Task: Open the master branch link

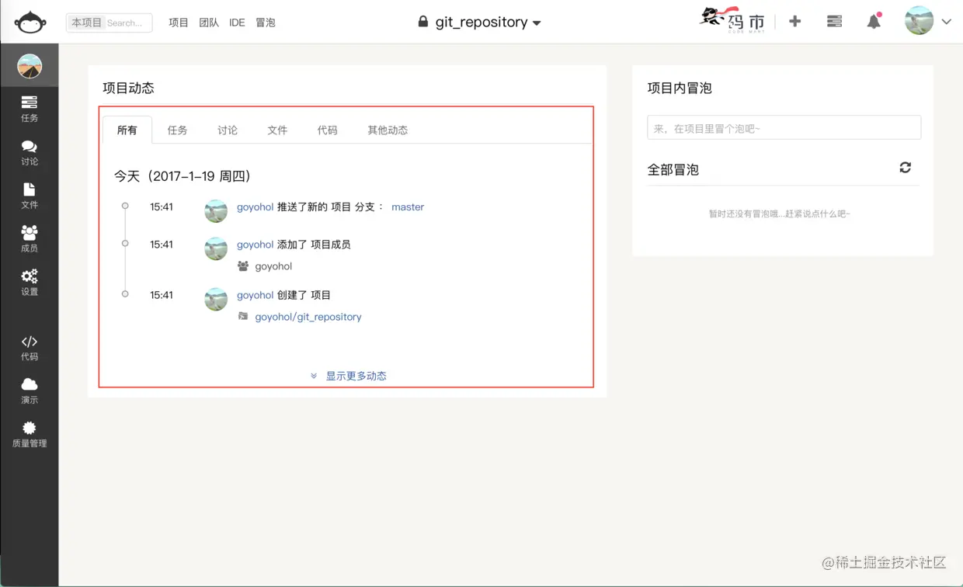Action: point(408,207)
